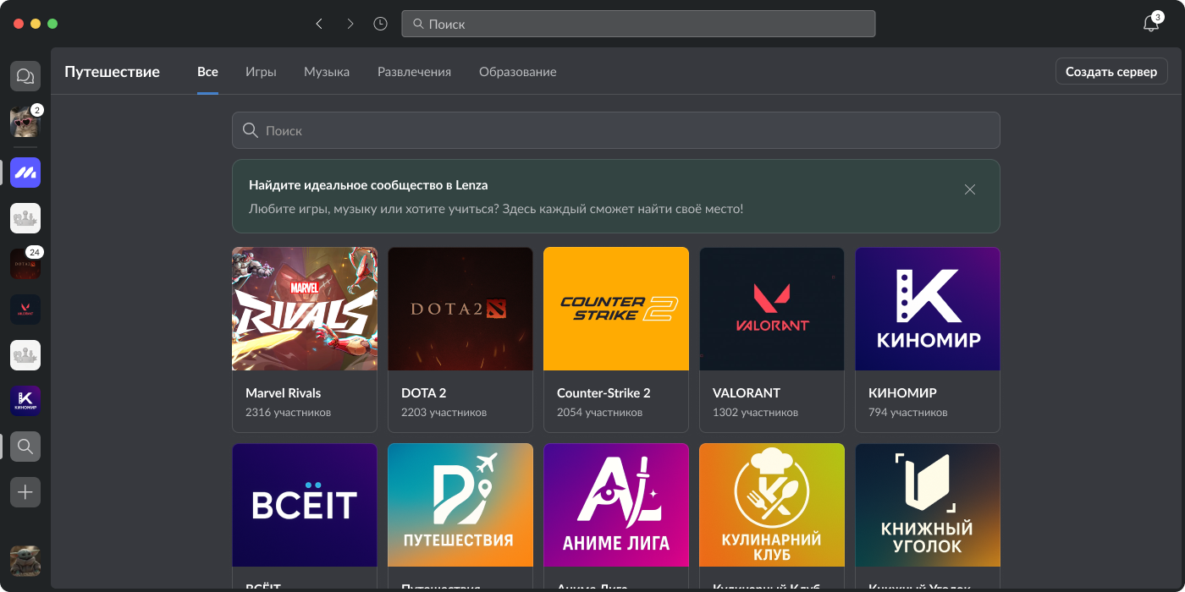Go forward with the right arrow
1185x592 pixels.
pos(350,24)
